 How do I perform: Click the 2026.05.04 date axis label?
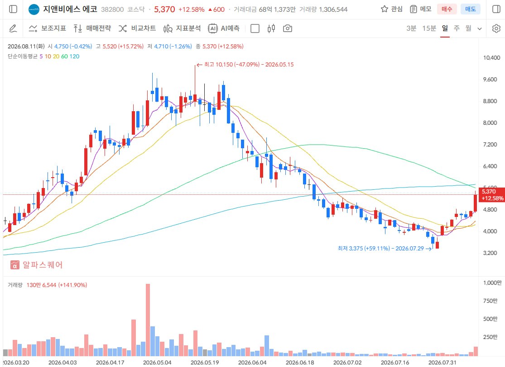[158, 362]
